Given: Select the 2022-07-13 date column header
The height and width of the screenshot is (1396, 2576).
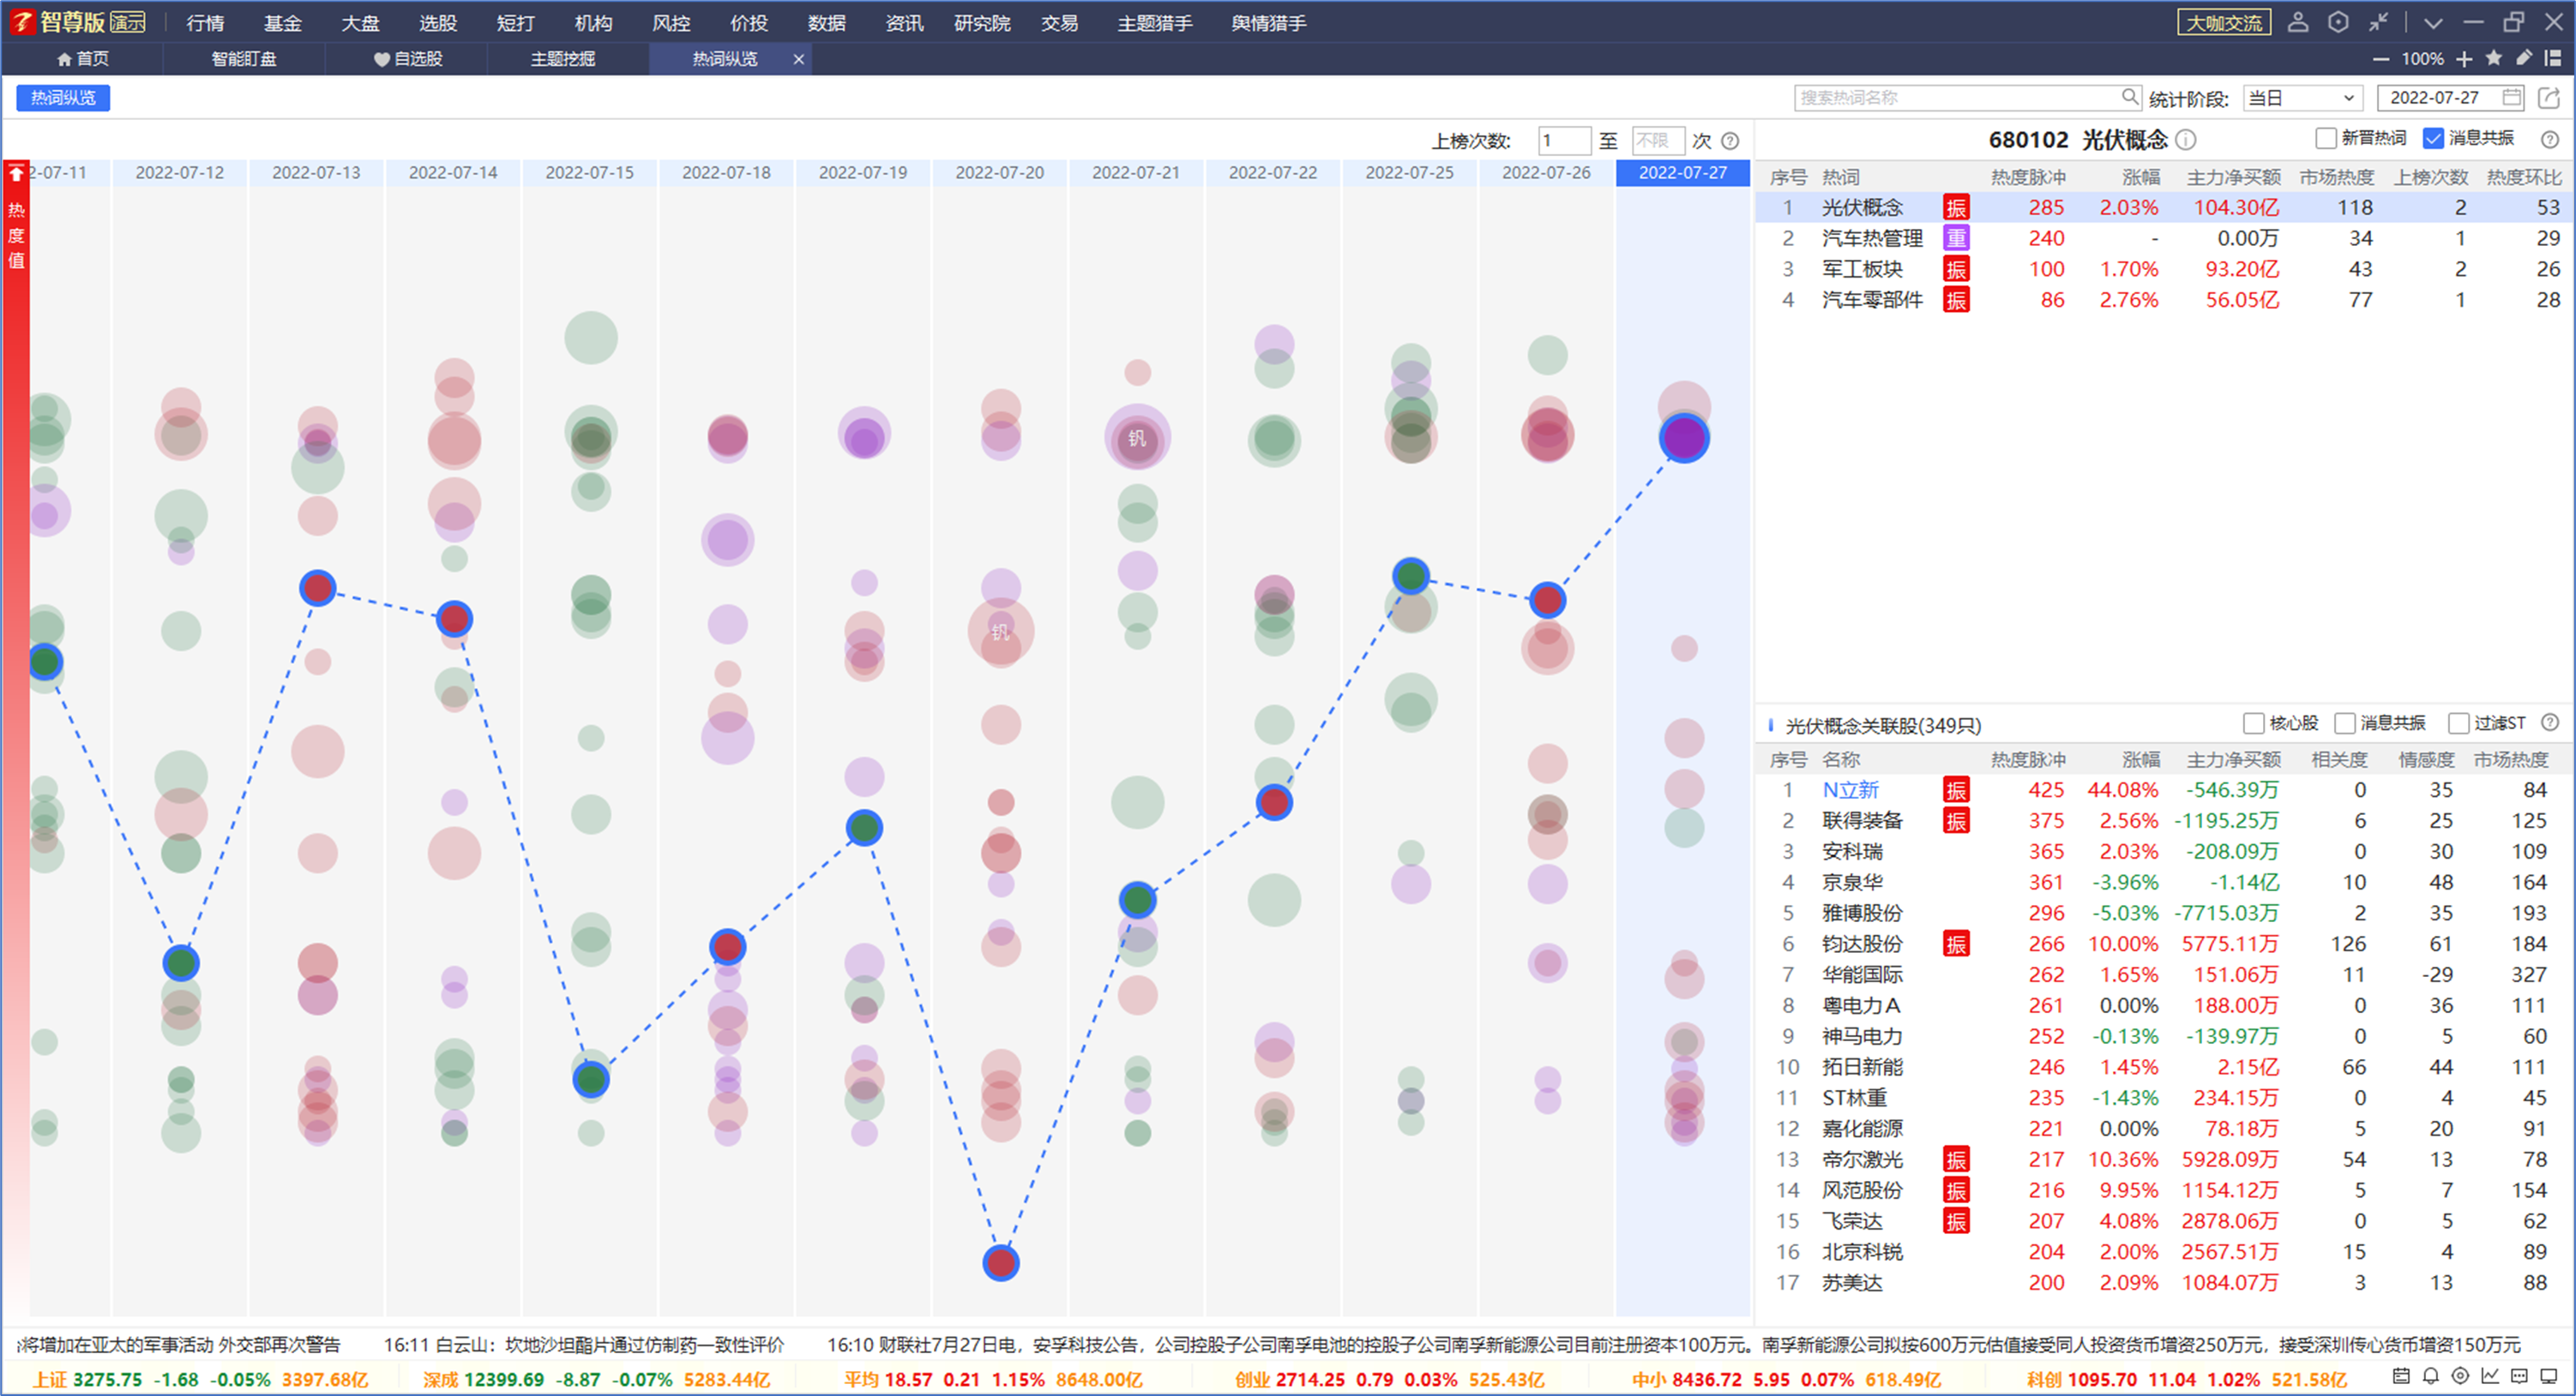Looking at the screenshot, I should click(316, 173).
